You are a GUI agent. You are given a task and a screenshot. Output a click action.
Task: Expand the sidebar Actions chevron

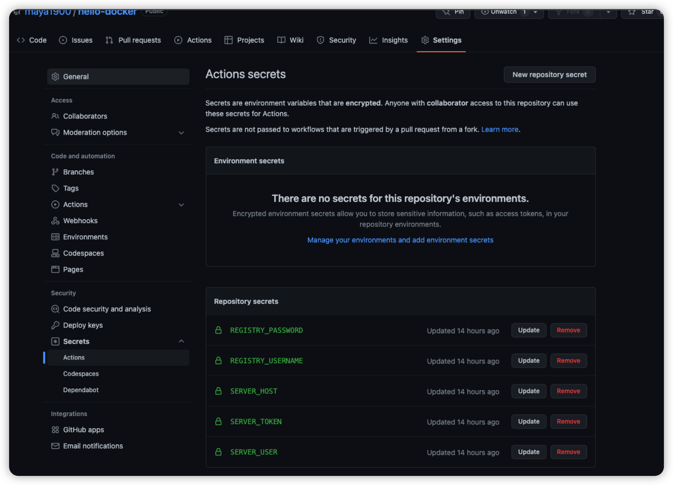pyautogui.click(x=181, y=205)
